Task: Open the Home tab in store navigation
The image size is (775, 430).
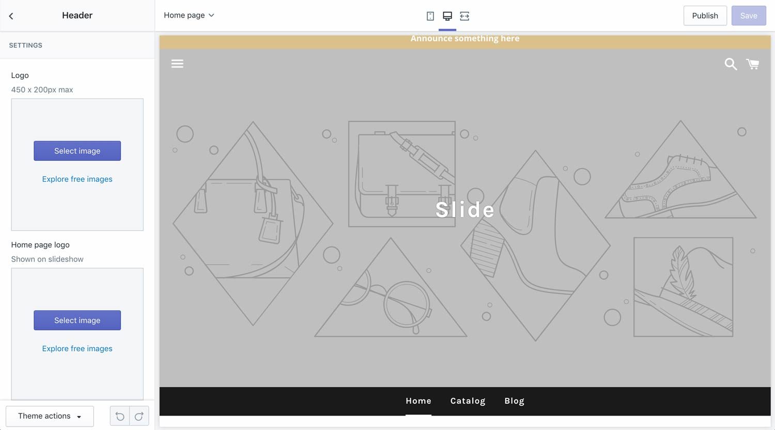Action: (419, 401)
